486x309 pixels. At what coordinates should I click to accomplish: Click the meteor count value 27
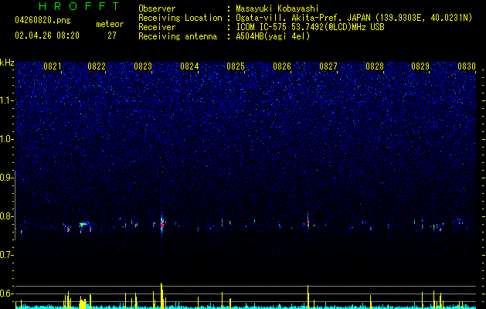click(112, 36)
